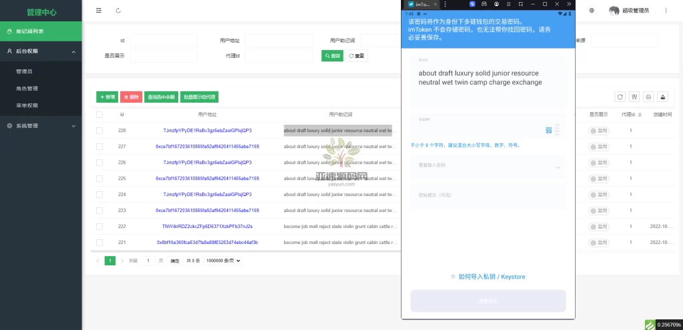Click the 管理中心 logo title
Image resolution: width=683 pixels, height=330 pixels.
tap(41, 12)
